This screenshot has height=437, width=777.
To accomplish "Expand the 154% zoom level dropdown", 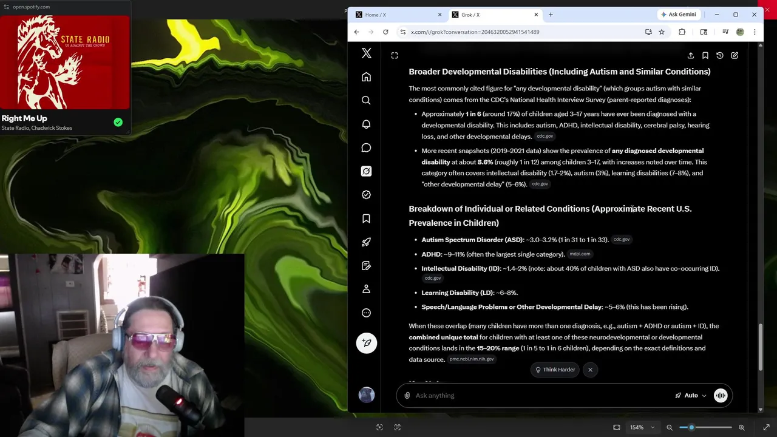I will [642, 427].
